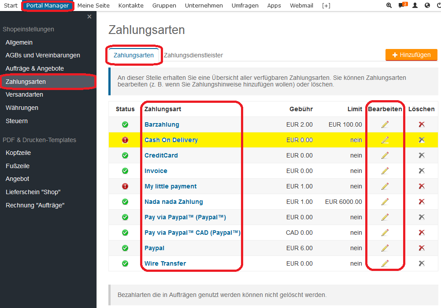
Task: Switch to the Zahlungsdienstleister tab
Action: coord(193,55)
